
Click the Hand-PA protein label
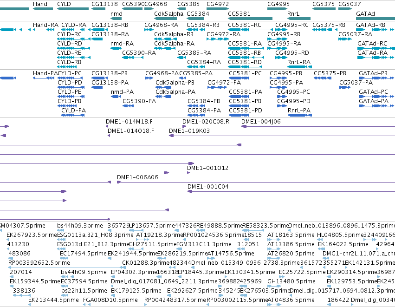click(x=45, y=73)
